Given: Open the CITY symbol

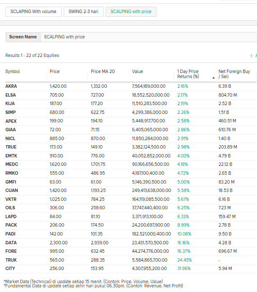Looking at the screenshot, I should click(10, 268).
